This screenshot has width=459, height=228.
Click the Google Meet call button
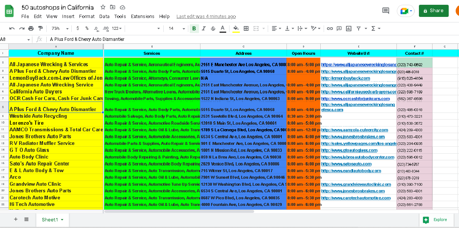click(x=406, y=11)
